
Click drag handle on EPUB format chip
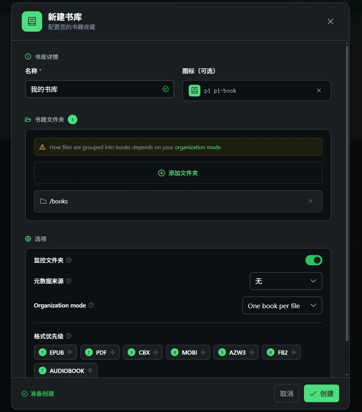coord(70,352)
